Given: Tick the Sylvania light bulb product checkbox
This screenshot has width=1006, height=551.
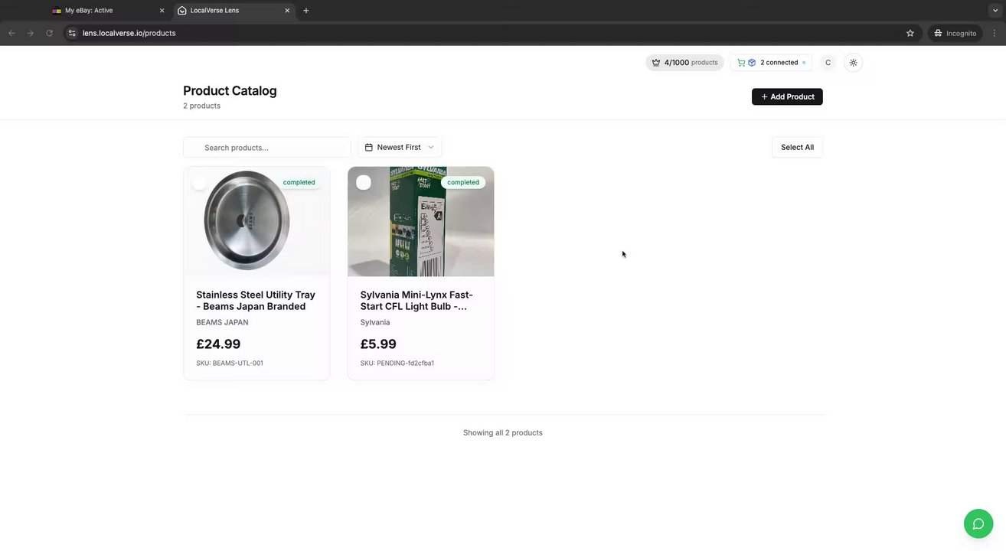Looking at the screenshot, I should pyautogui.click(x=364, y=182).
